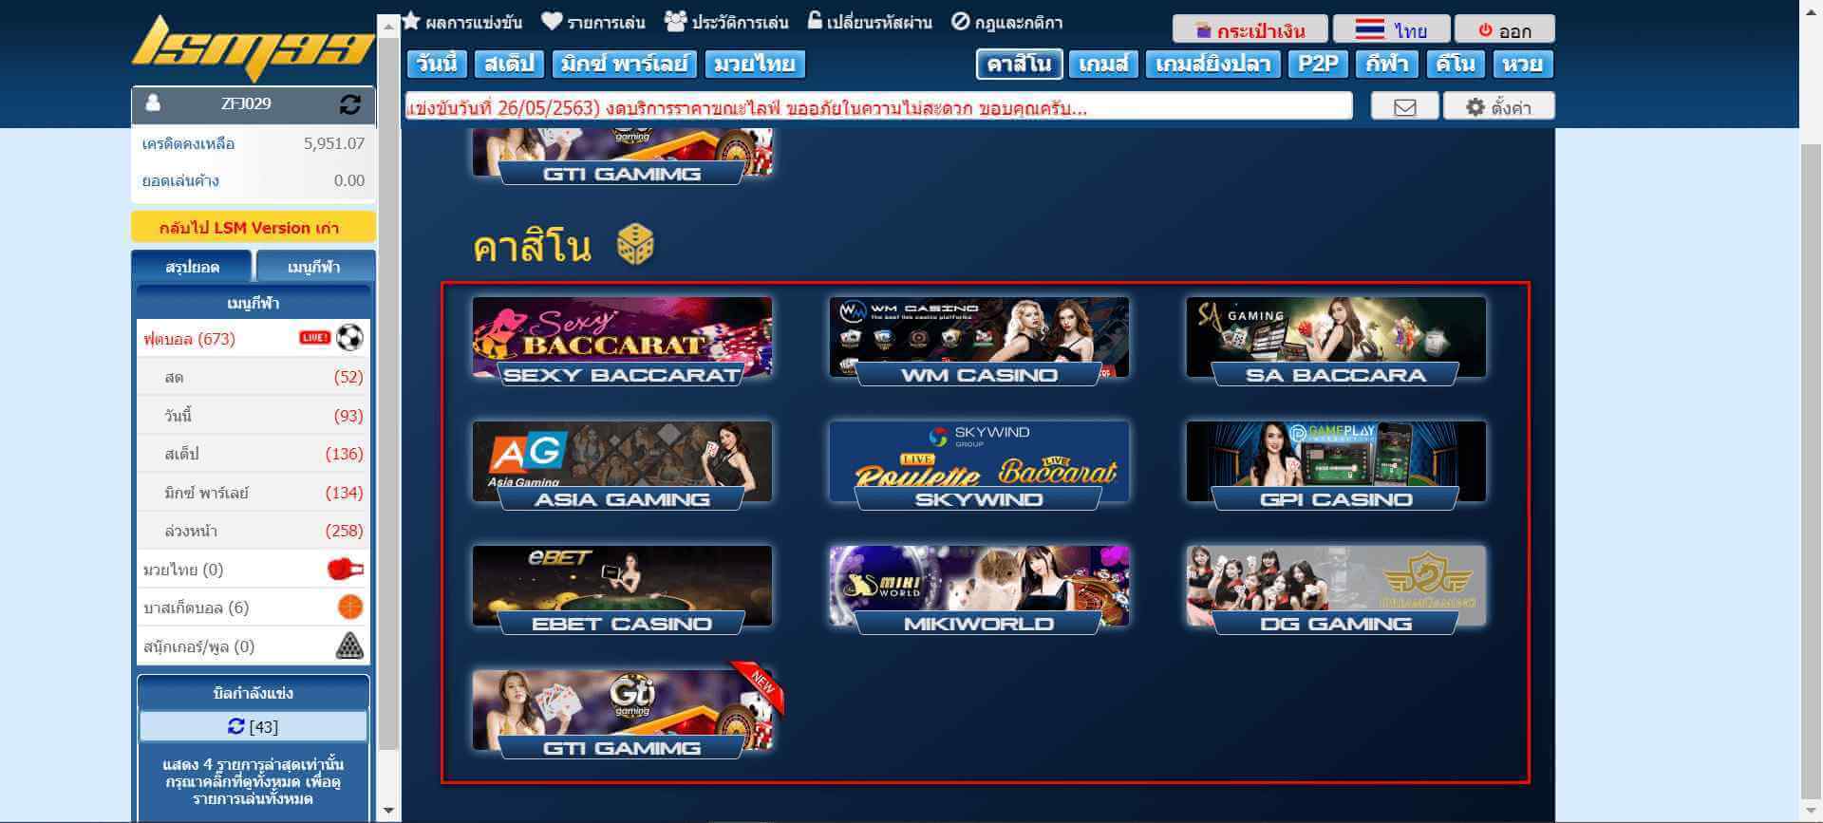Image resolution: width=1823 pixels, height=823 pixels.
Task: Click กลับไป LSM Version เก่า button
Action: pos(253,228)
